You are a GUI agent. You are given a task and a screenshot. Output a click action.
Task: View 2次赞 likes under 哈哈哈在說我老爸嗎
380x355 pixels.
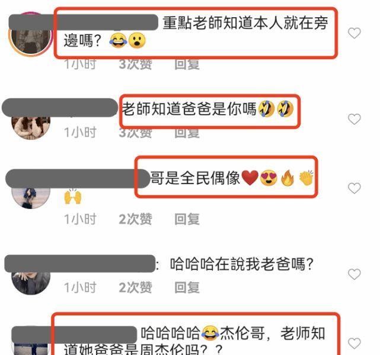136,288
